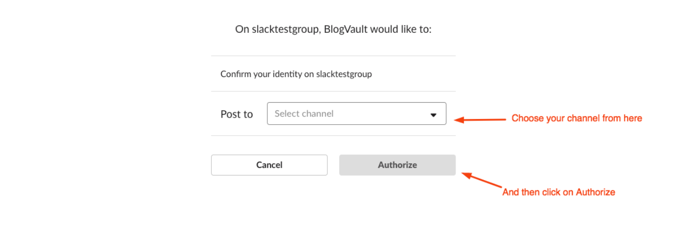Click the 'Post to' label

coord(236,114)
